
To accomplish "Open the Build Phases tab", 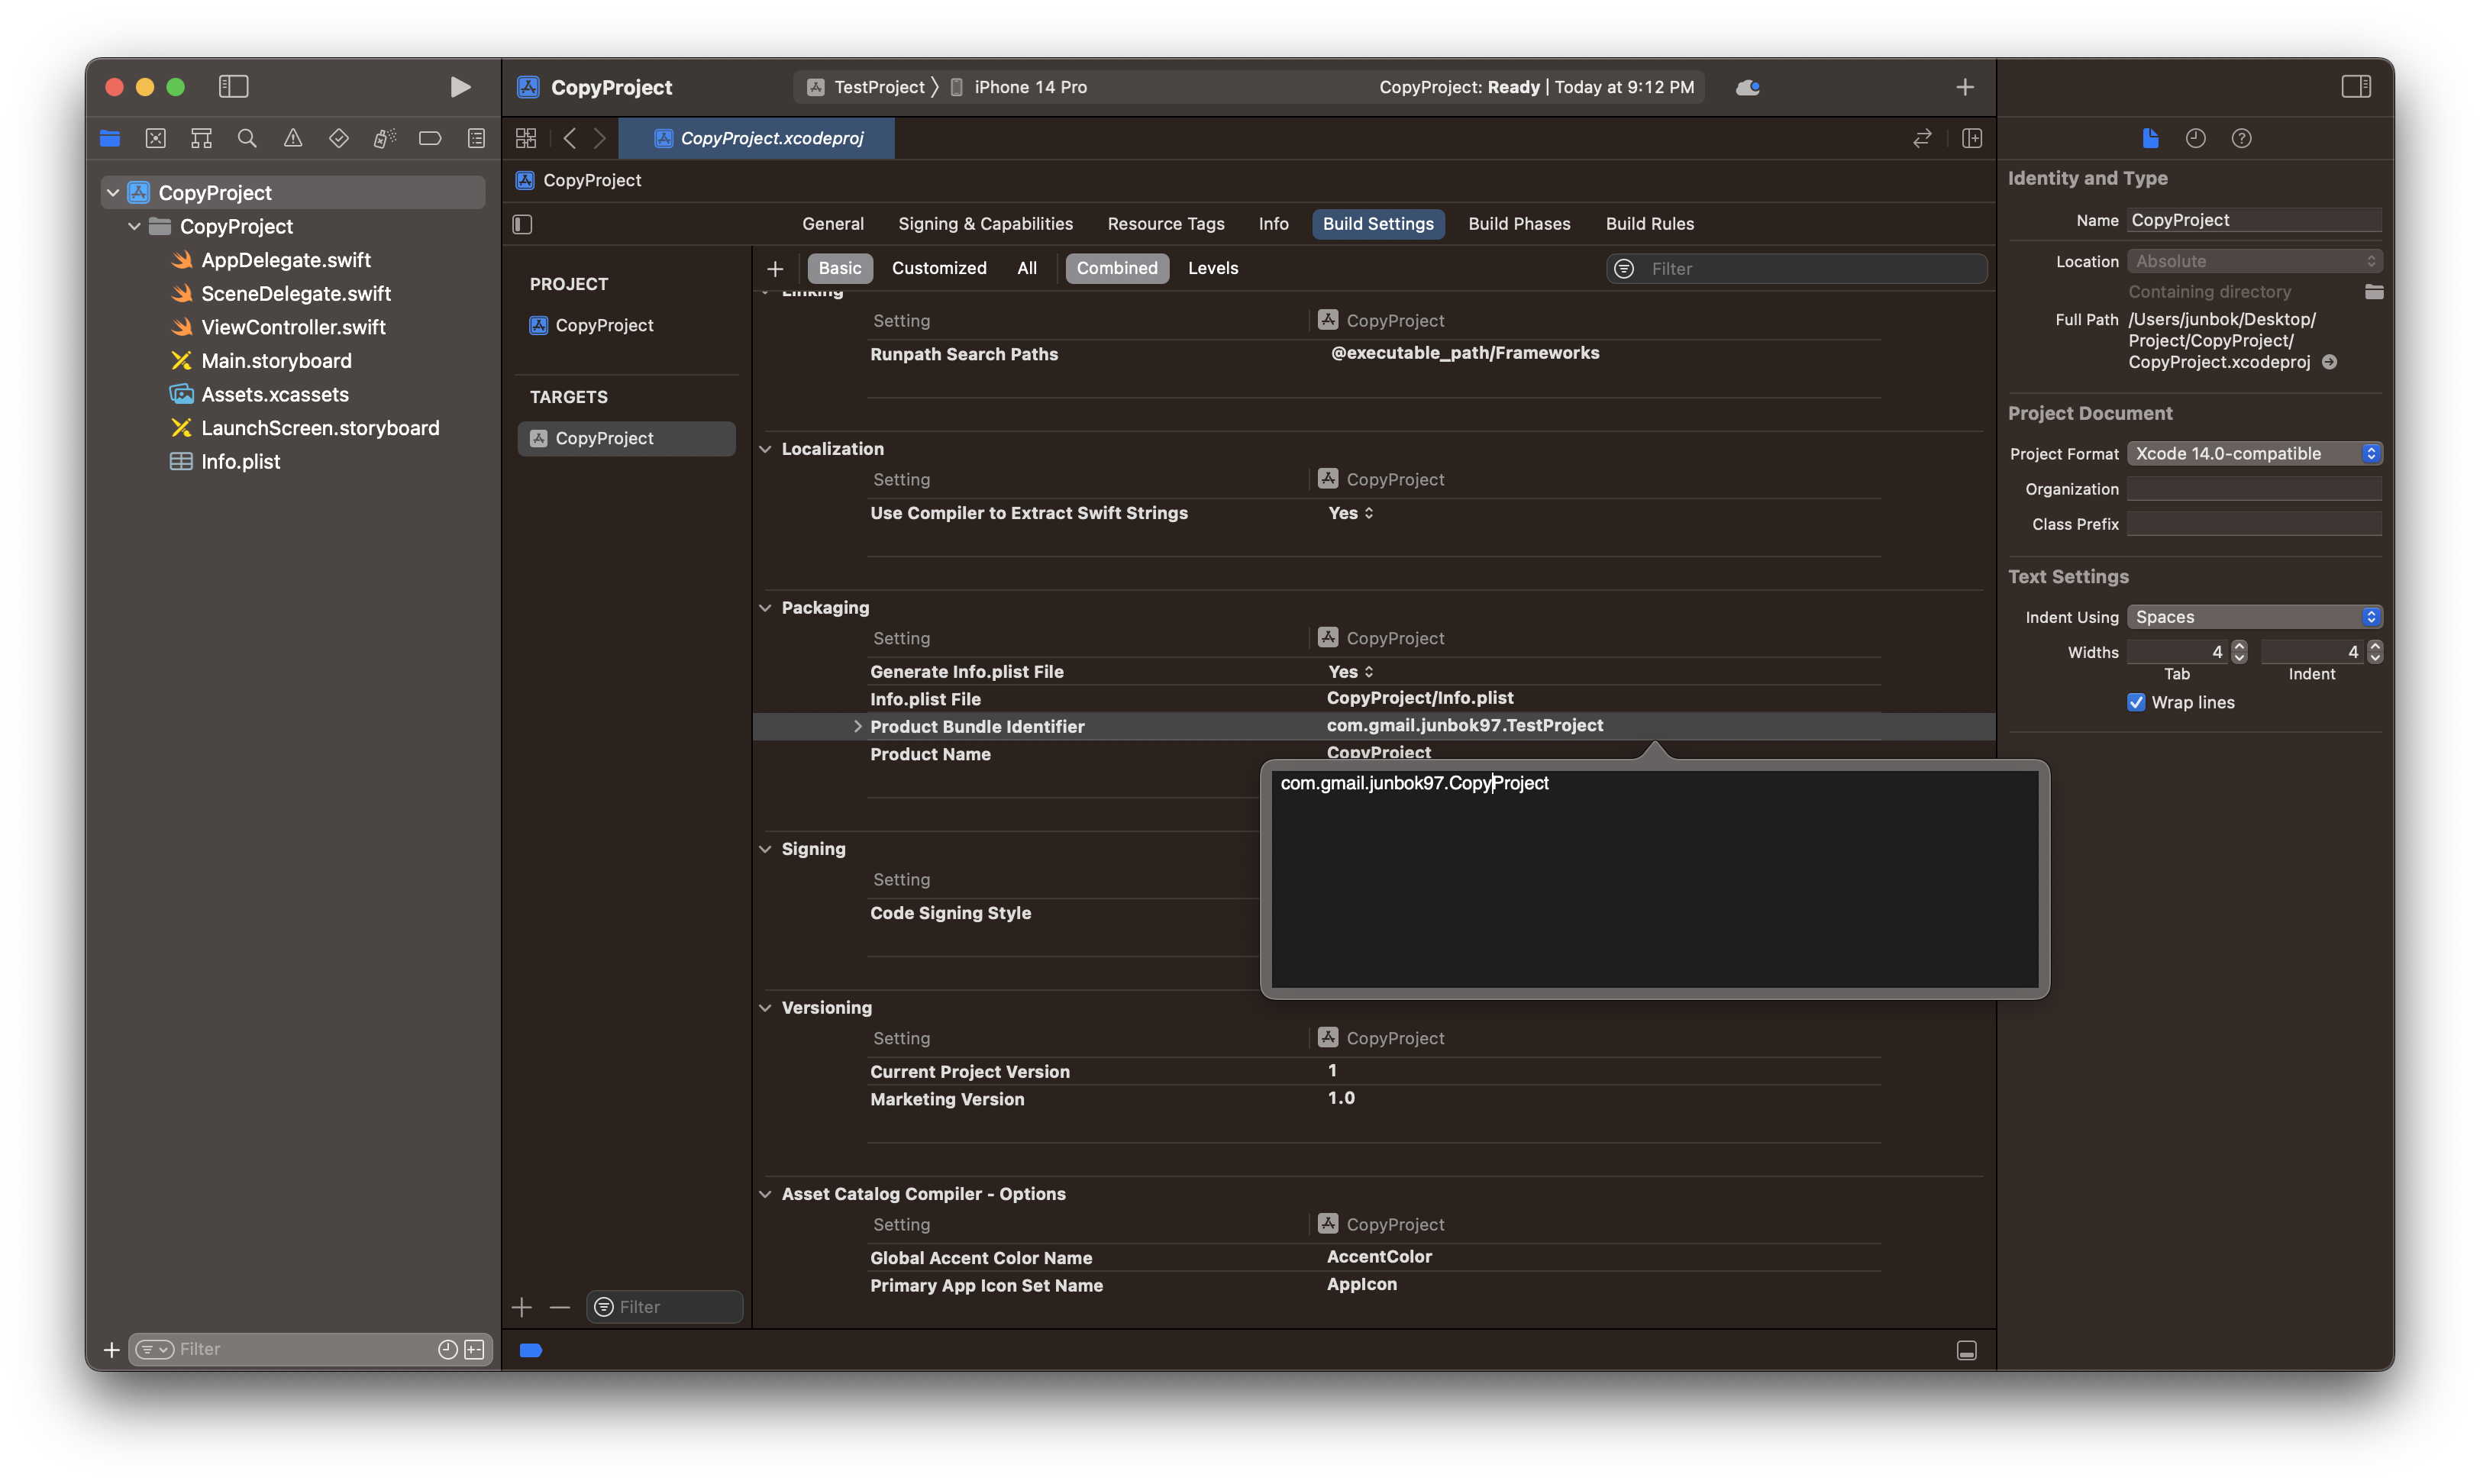I will tap(1518, 224).
